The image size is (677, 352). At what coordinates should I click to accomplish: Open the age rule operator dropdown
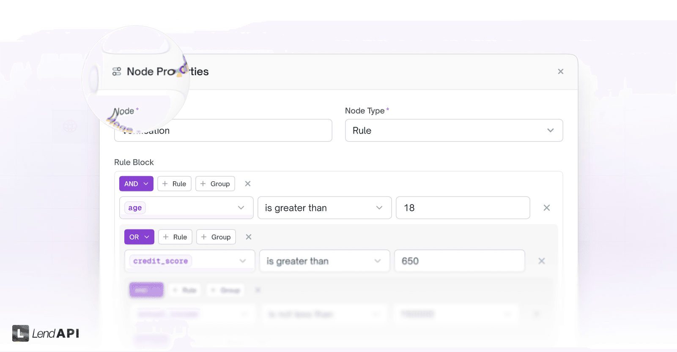324,207
